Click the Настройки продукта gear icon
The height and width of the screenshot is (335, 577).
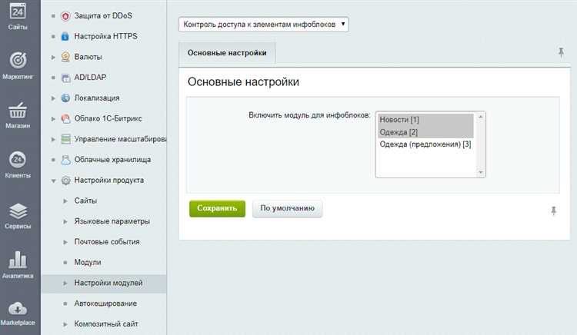tap(65, 181)
